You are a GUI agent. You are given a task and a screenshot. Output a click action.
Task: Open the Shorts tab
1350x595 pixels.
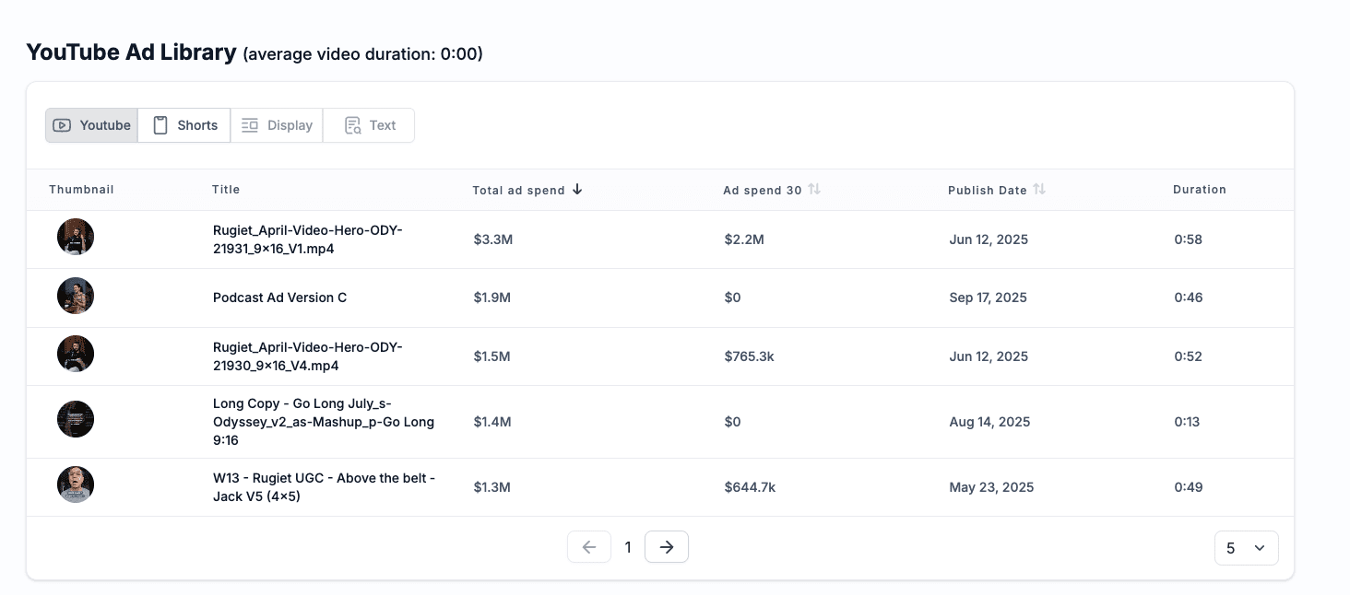click(x=184, y=125)
